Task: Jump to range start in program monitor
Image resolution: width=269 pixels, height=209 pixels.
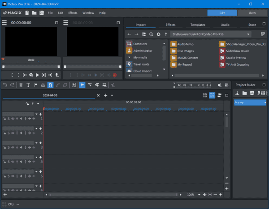Action: click(x=25, y=75)
